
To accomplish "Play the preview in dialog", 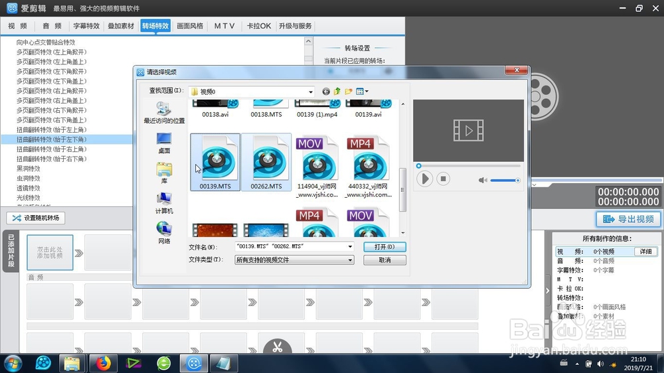I will coord(424,179).
